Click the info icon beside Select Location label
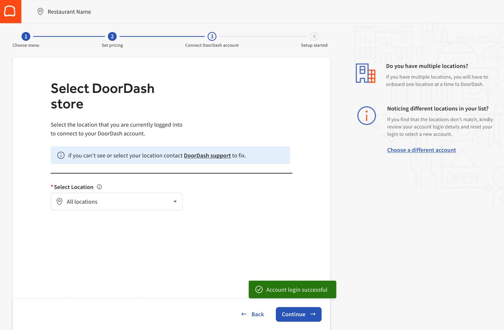This screenshot has height=330, width=504. (99, 187)
